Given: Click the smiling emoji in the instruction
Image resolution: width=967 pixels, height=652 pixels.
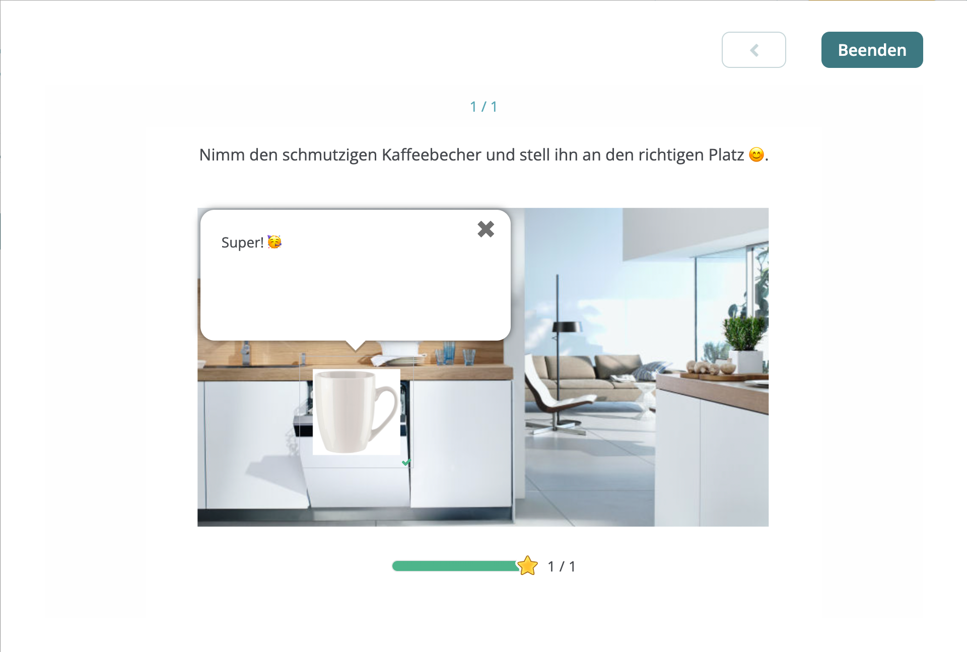Looking at the screenshot, I should tap(756, 154).
